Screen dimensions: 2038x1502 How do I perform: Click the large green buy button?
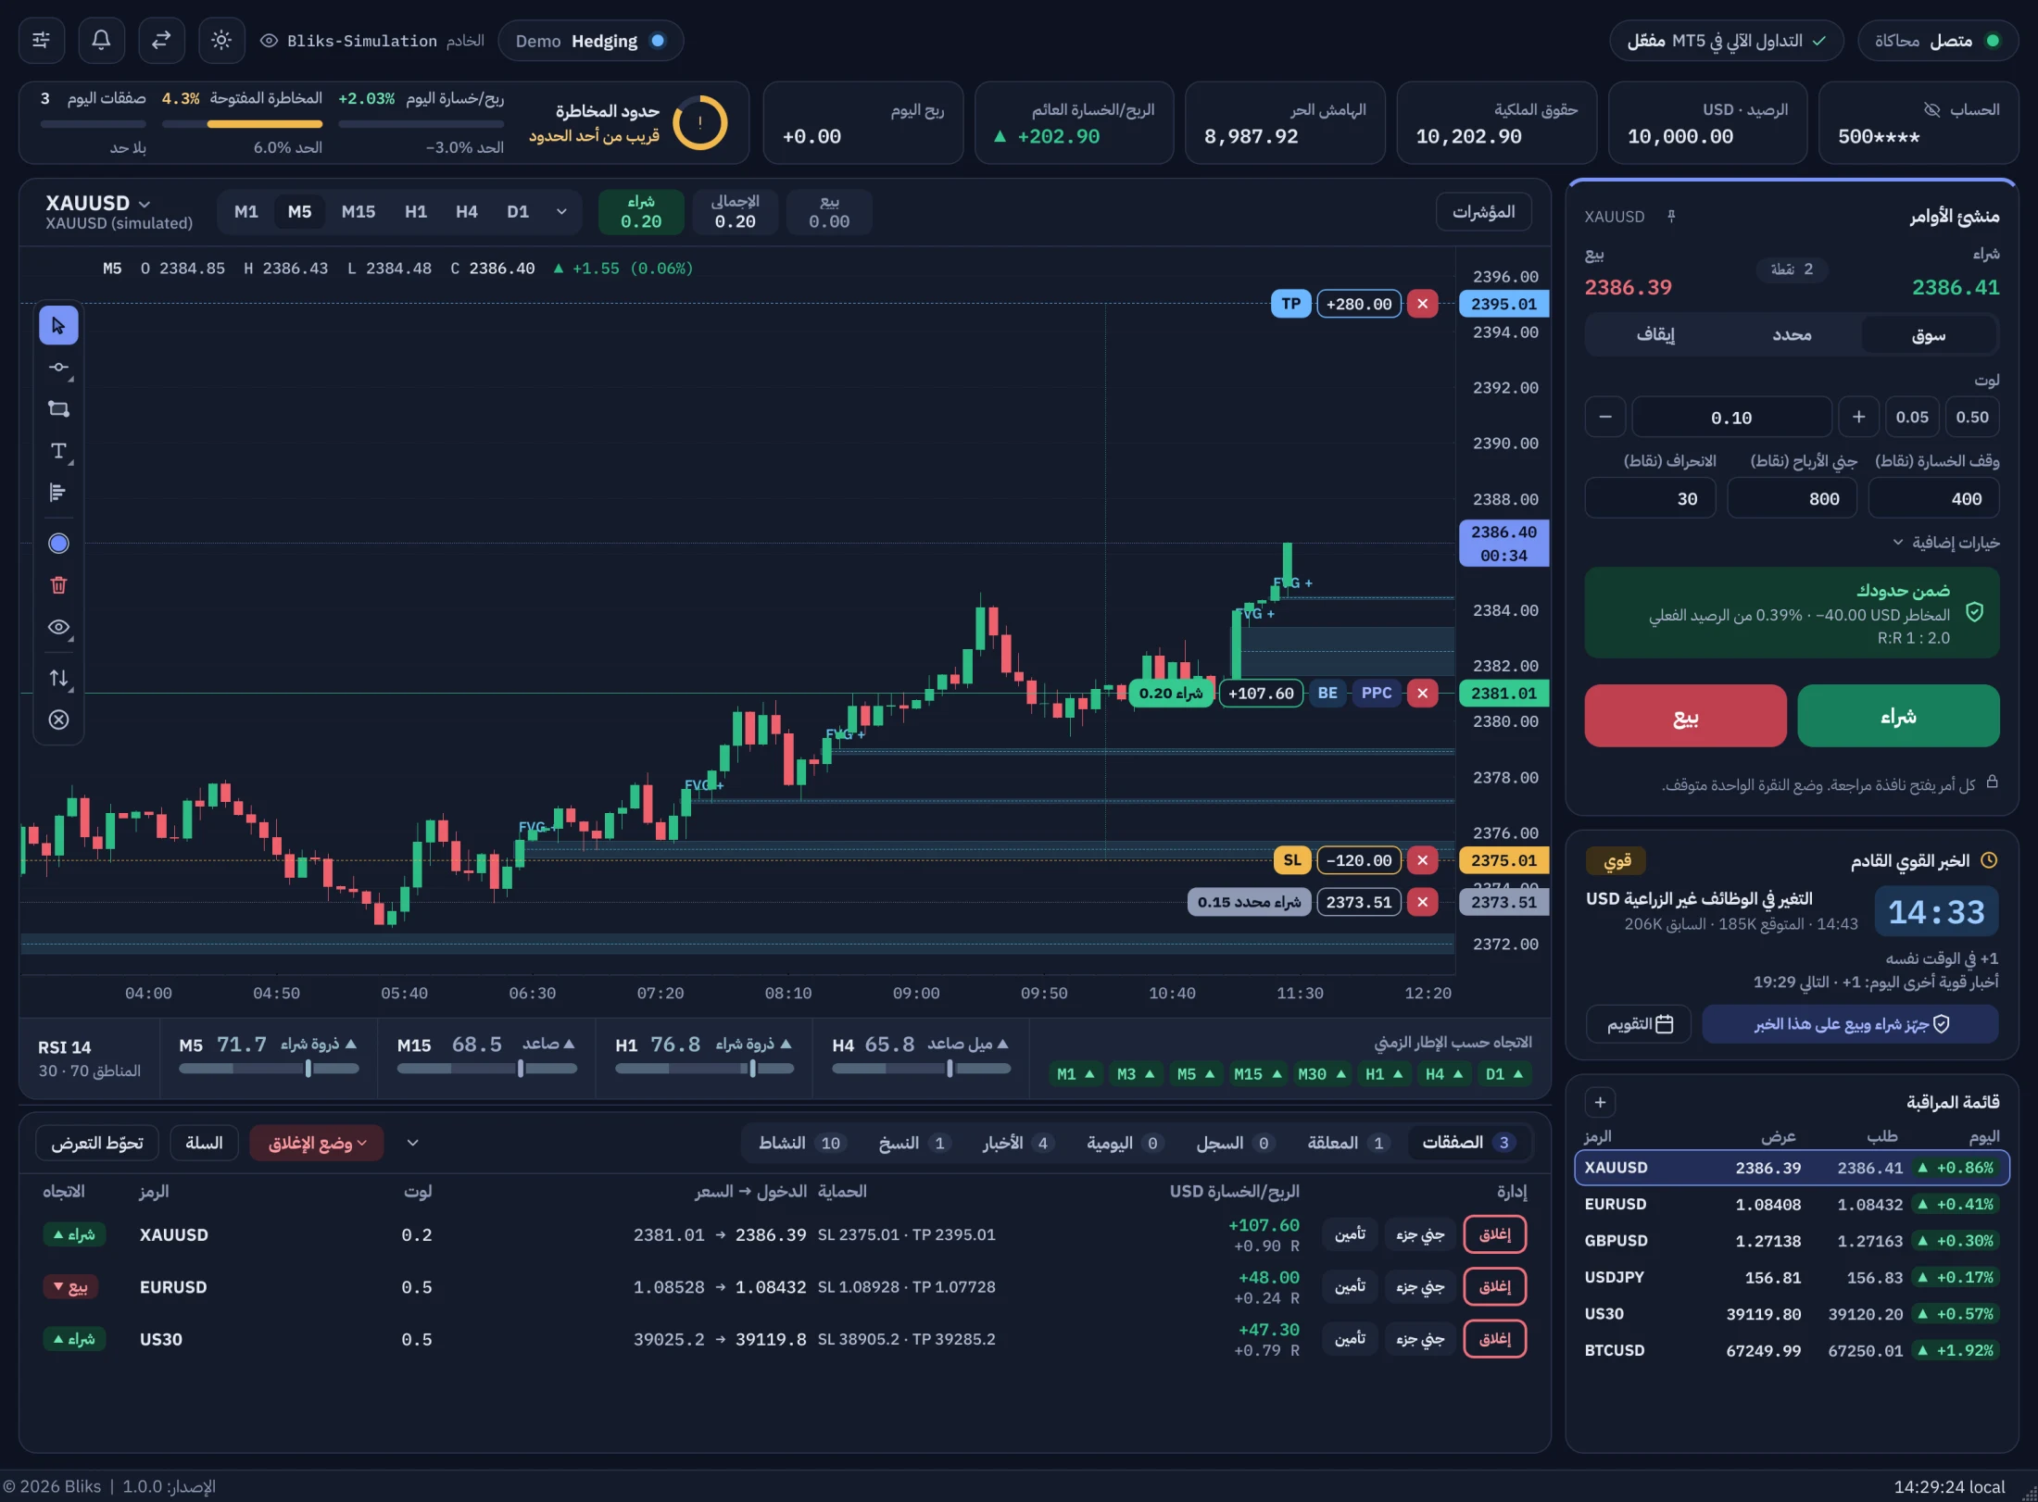point(1898,716)
